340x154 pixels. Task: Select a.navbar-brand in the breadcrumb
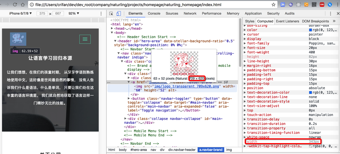(x=211, y=150)
